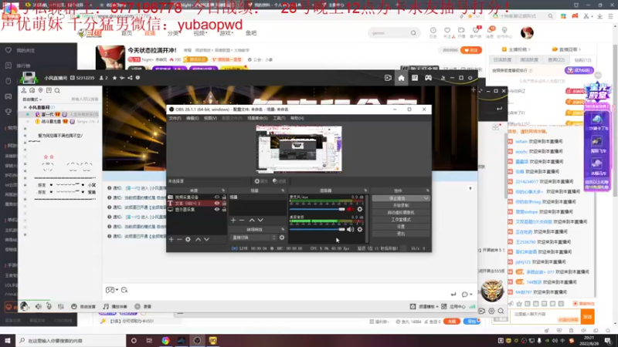Expand the arrow on 停止推流 button
This screenshot has width=618, height=347.
click(x=426, y=198)
